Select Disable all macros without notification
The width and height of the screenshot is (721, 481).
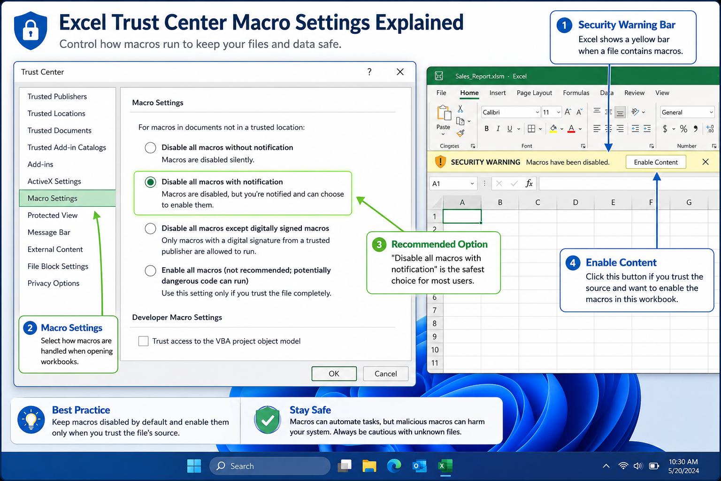(x=150, y=147)
